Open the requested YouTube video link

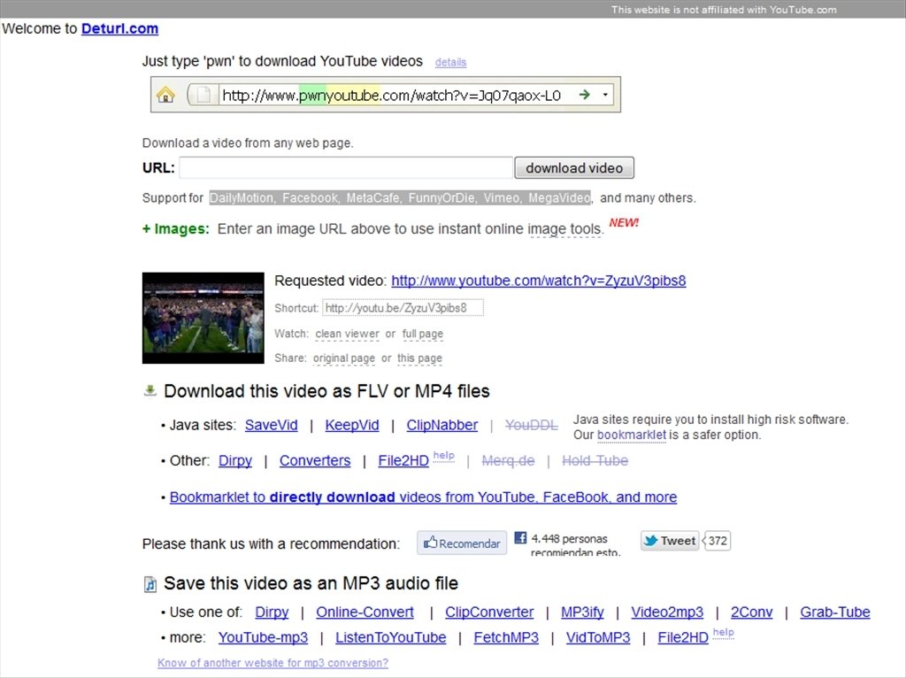click(539, 281)
